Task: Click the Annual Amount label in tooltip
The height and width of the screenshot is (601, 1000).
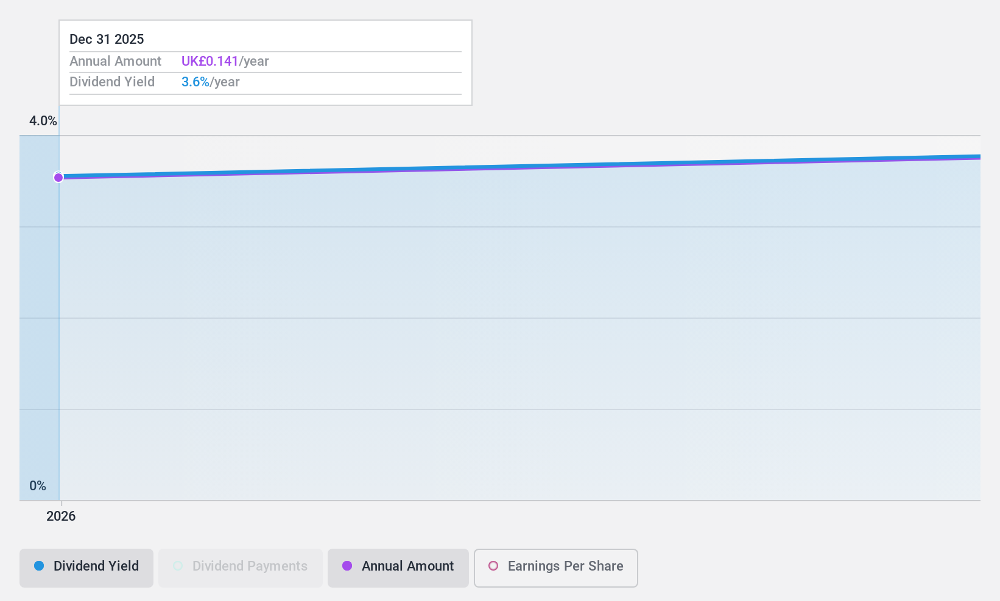Action: click(115, 61)
